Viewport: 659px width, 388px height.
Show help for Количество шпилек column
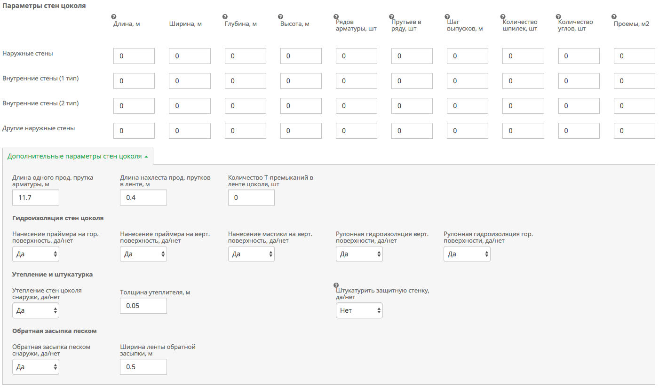point(503,17)
